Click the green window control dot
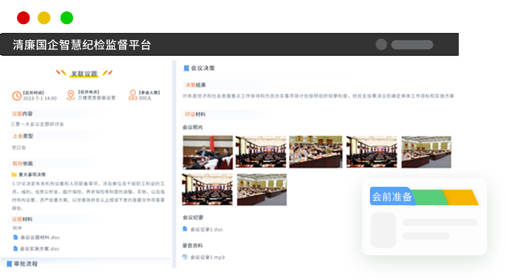The width and height of the screenshot is (506, 280). coord(67,18)
